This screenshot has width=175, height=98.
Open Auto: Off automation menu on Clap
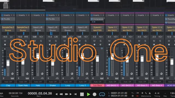click(8, 82)
